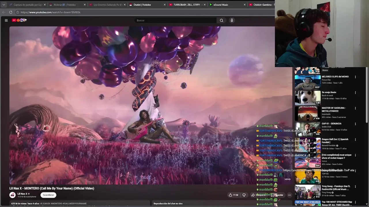Open Reproducción del chat en vivo panel
Viewport: 369px width, 207px height.
(168, 204)
